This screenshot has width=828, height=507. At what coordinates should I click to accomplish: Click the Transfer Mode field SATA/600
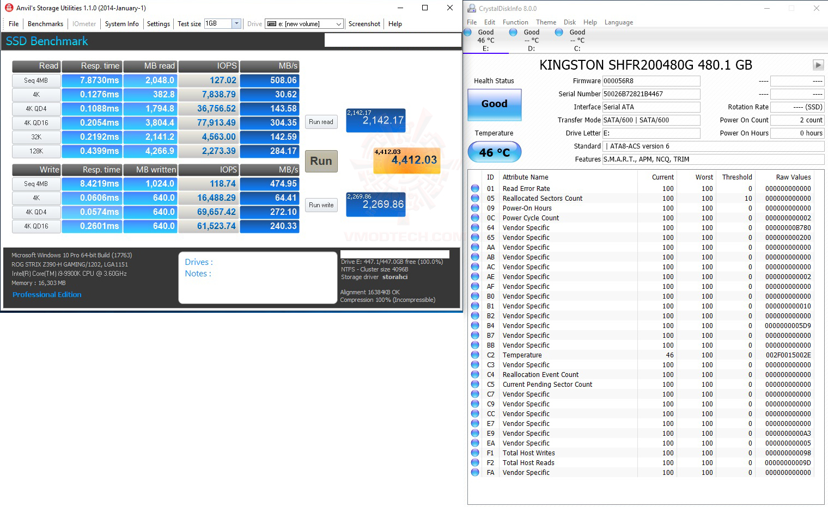(x=651, y=120)
